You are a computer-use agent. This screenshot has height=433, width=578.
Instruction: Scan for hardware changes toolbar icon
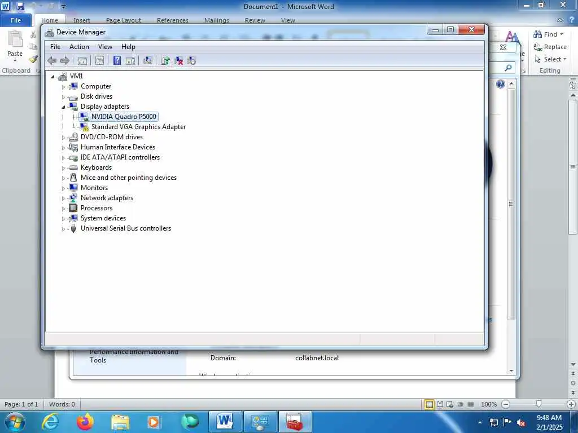148,61
